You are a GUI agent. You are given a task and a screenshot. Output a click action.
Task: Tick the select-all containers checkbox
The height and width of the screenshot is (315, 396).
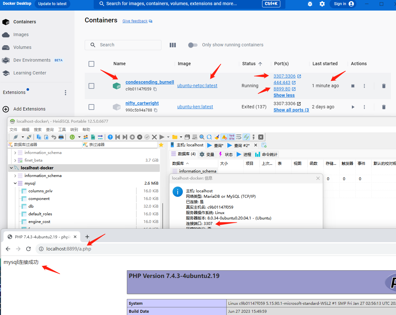tap(91, 64)
